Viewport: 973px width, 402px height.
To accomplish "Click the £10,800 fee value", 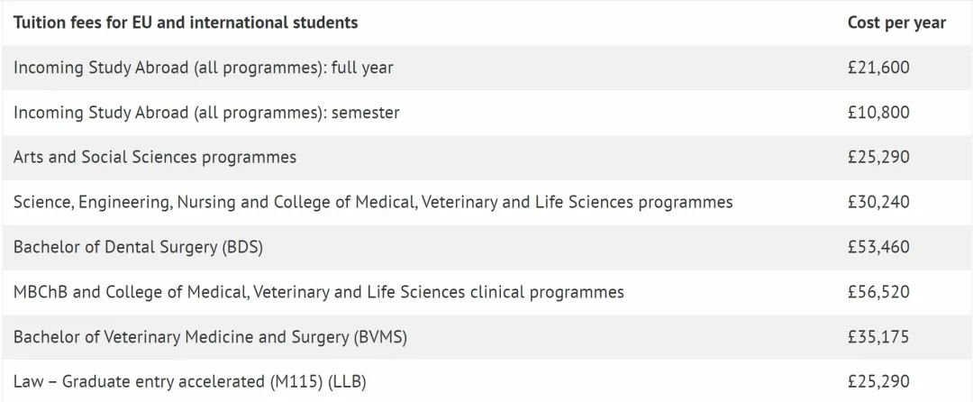I will [878, 113].
